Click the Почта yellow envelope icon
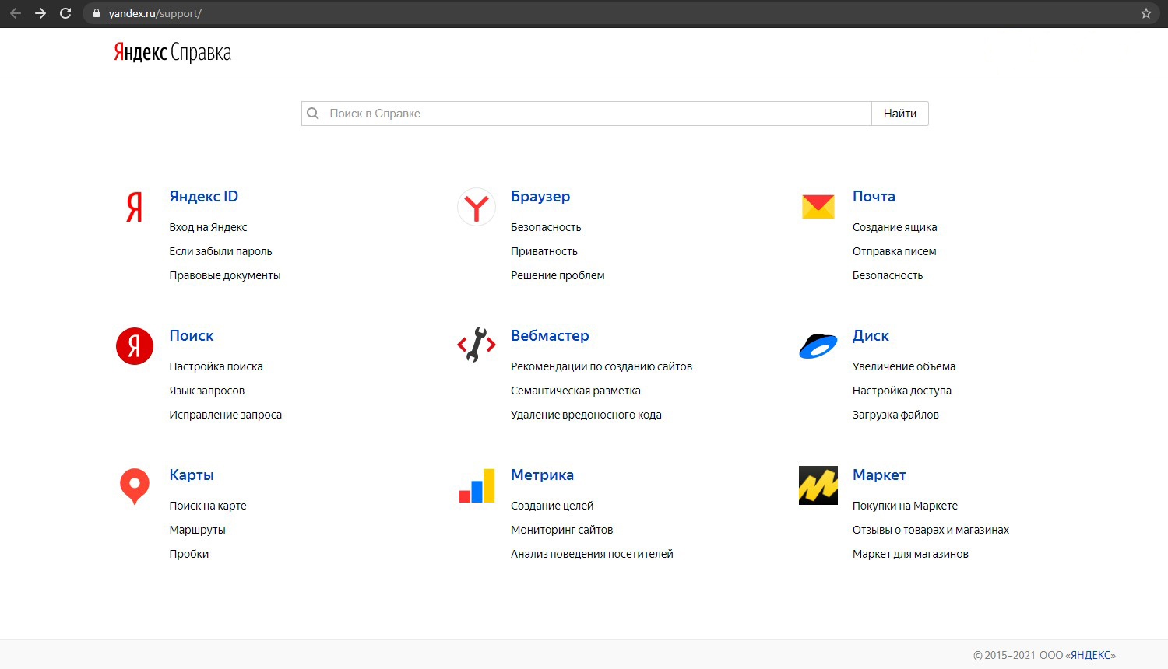This screenshot has height=669, width=1168. (x=818, y=207)
